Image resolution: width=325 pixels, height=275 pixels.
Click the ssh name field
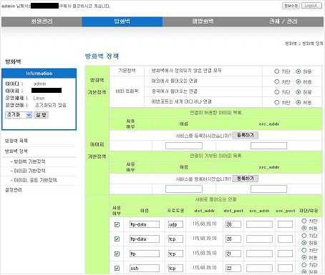click(x=145, y=269)
